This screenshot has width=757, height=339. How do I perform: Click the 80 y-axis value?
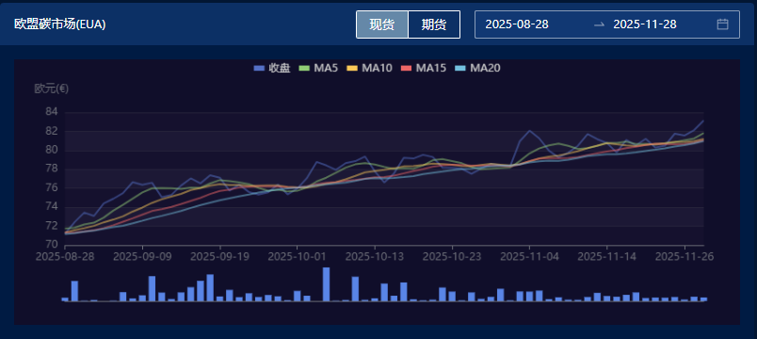coord(52,150)
